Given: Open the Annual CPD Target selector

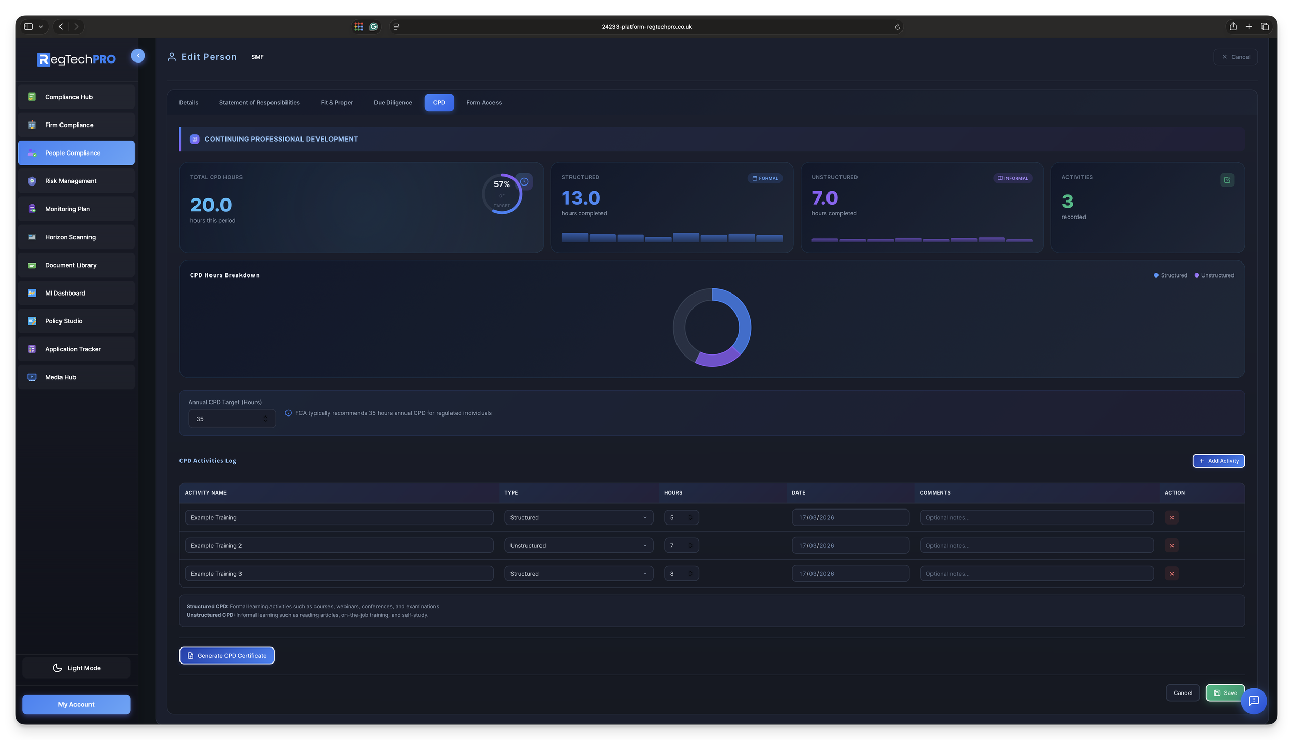Looking at the screenshot, I should point(232,419).
